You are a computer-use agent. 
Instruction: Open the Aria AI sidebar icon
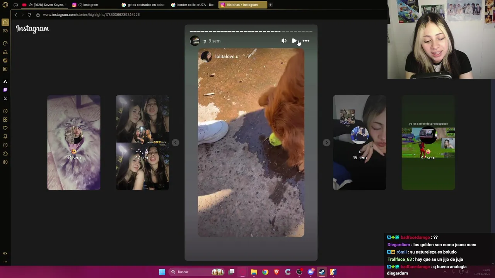[5, 81]
